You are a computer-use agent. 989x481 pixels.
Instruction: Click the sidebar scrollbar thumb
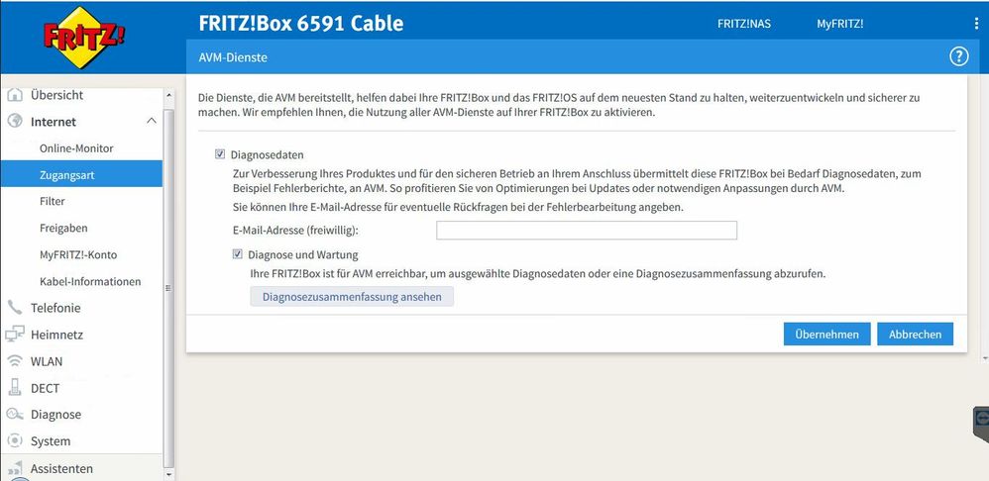pos(168,288)
